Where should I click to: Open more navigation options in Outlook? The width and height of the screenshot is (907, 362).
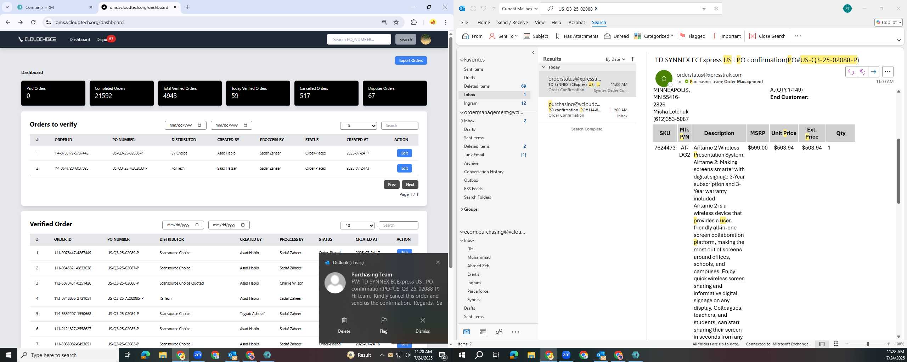tap(516, 332)
